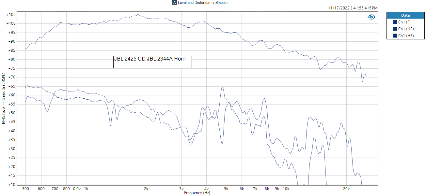Click the fx icon beside the graph title
Viewport: 426px width, 196px height.
174,3
